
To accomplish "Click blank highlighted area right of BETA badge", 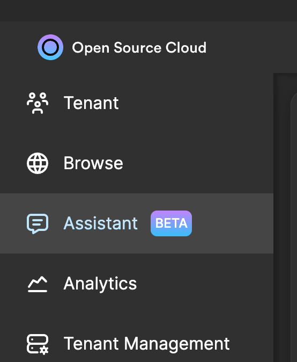I will pos(233,223).
